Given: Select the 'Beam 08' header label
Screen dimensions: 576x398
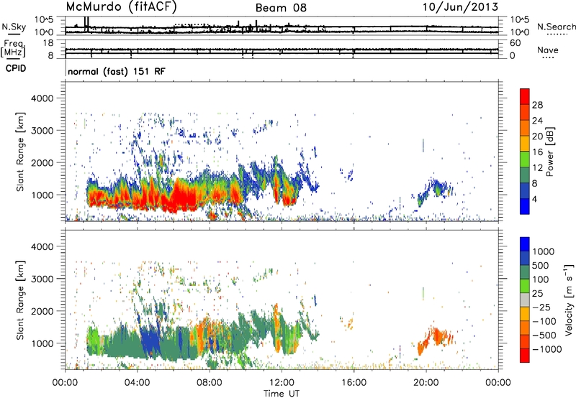Looking at the screenshot, I should (x=281, y=8).
